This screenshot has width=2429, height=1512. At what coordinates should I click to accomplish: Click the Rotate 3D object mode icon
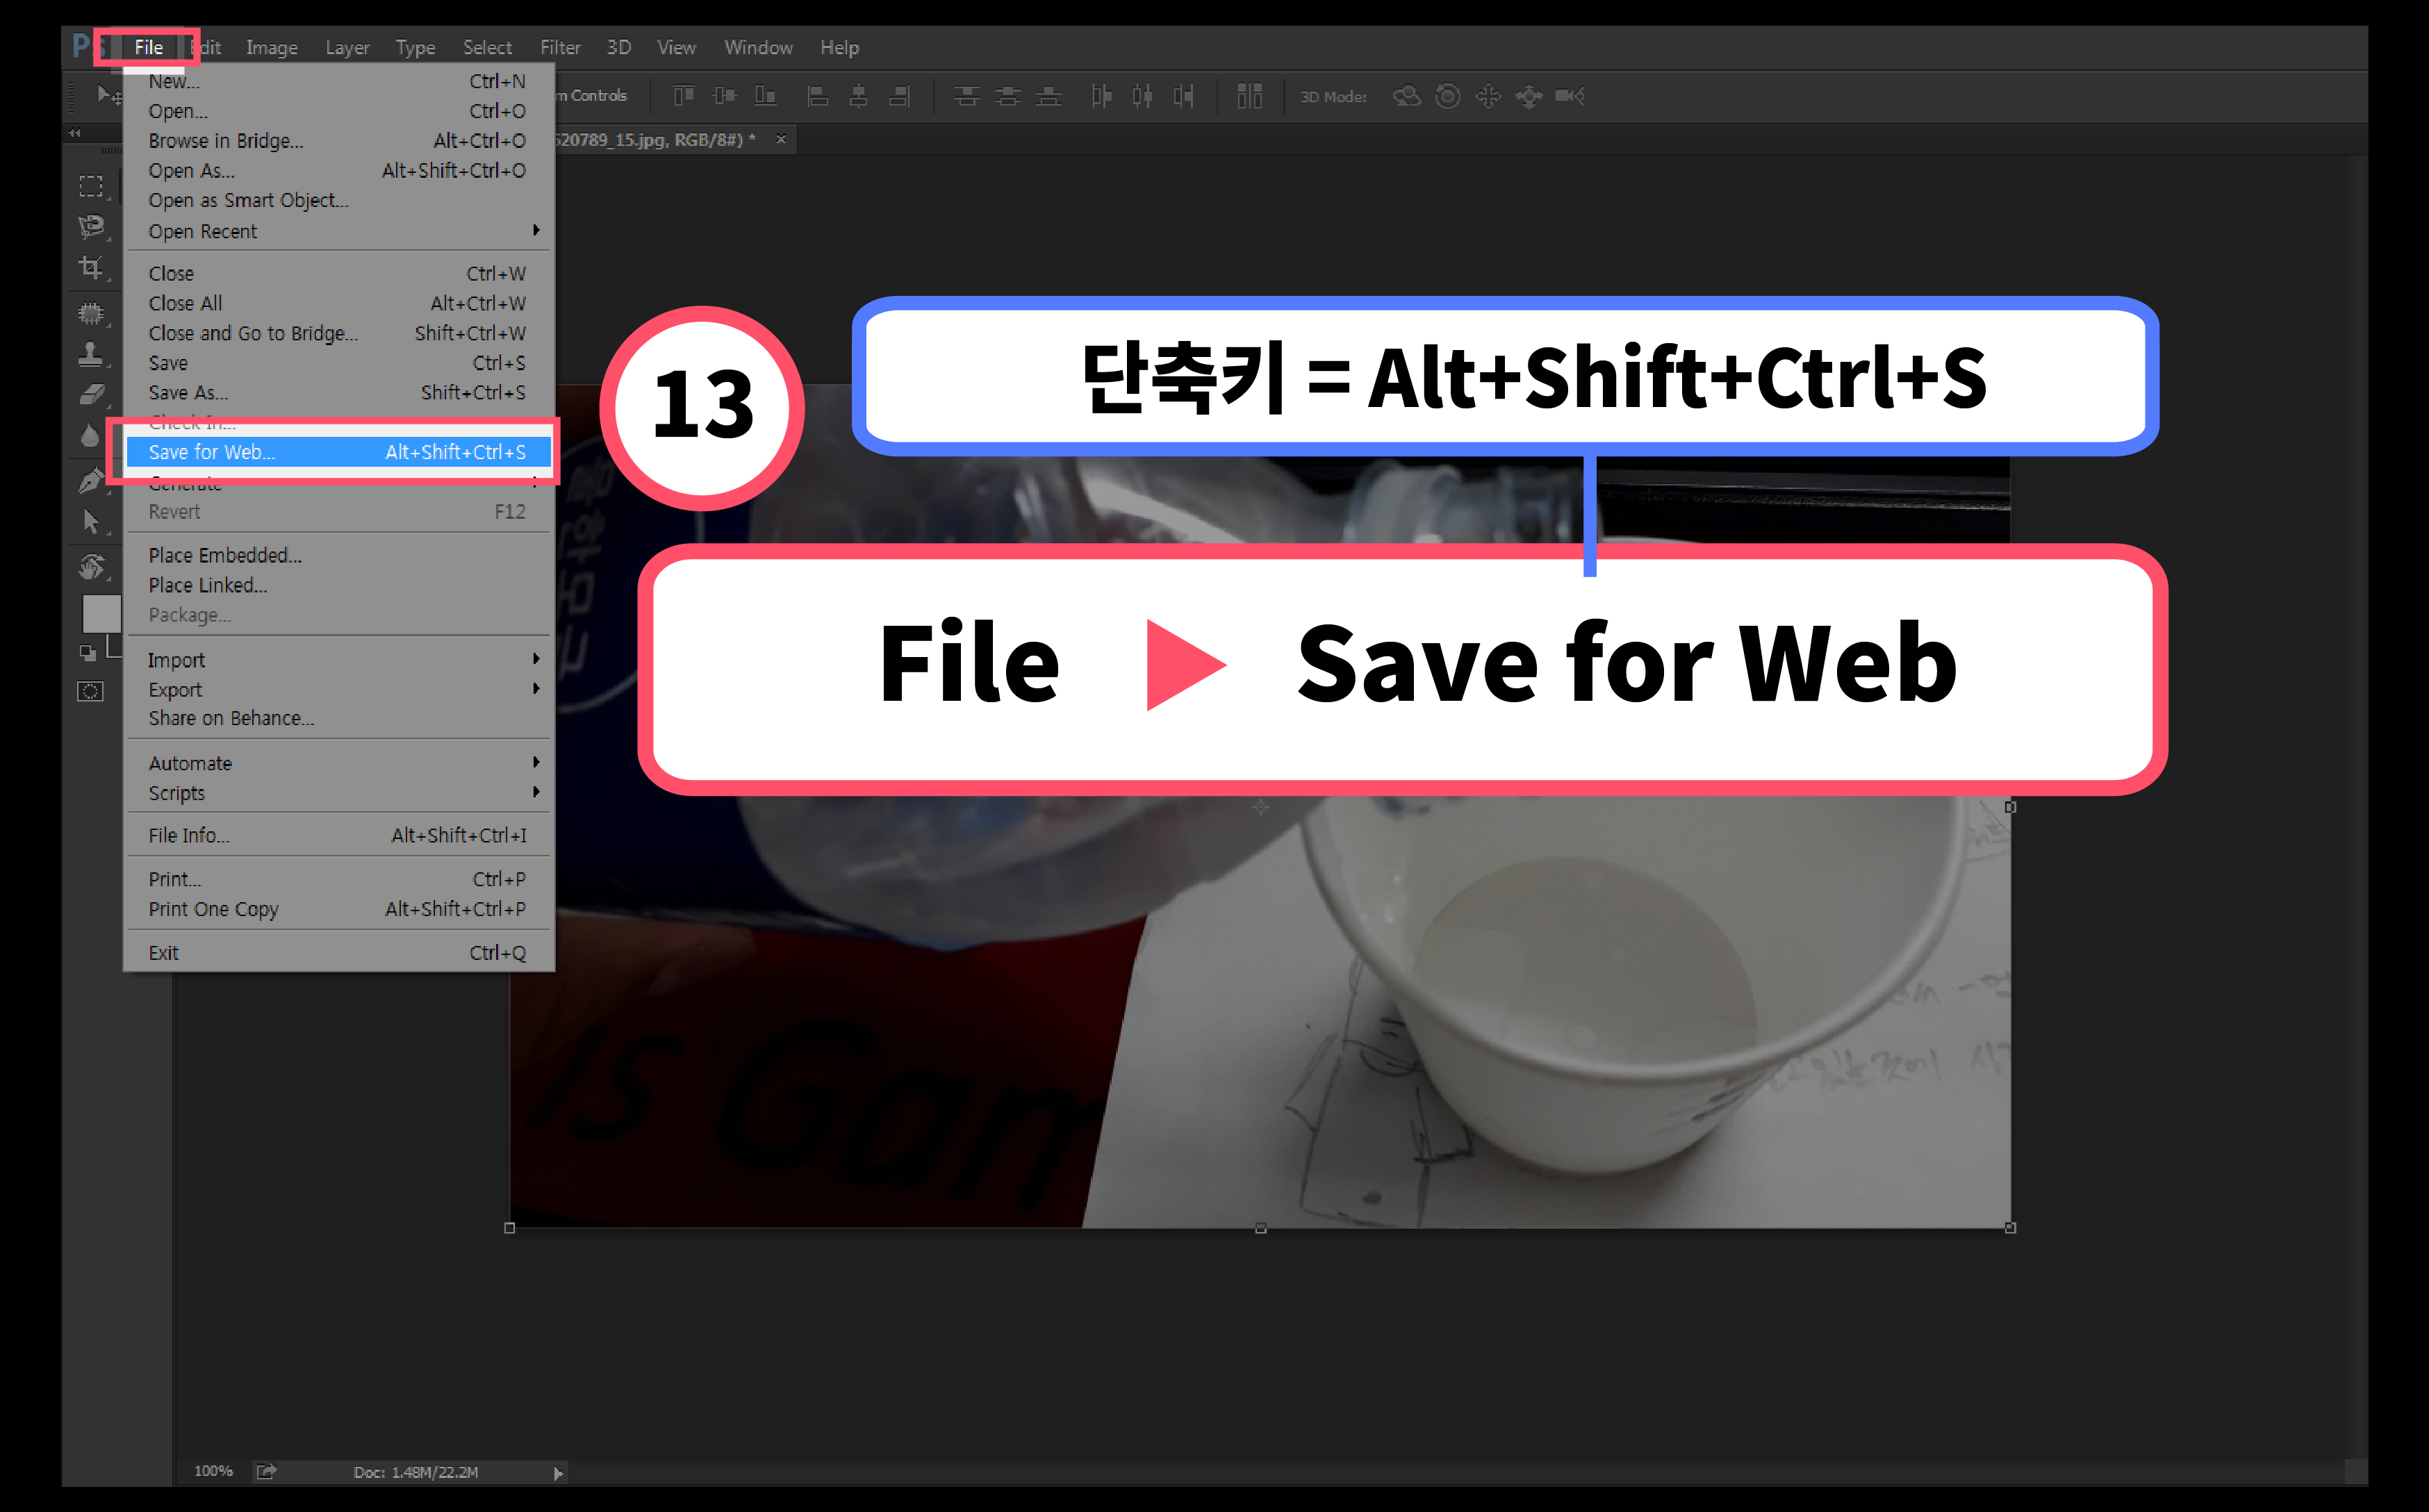click(1406, 96)
